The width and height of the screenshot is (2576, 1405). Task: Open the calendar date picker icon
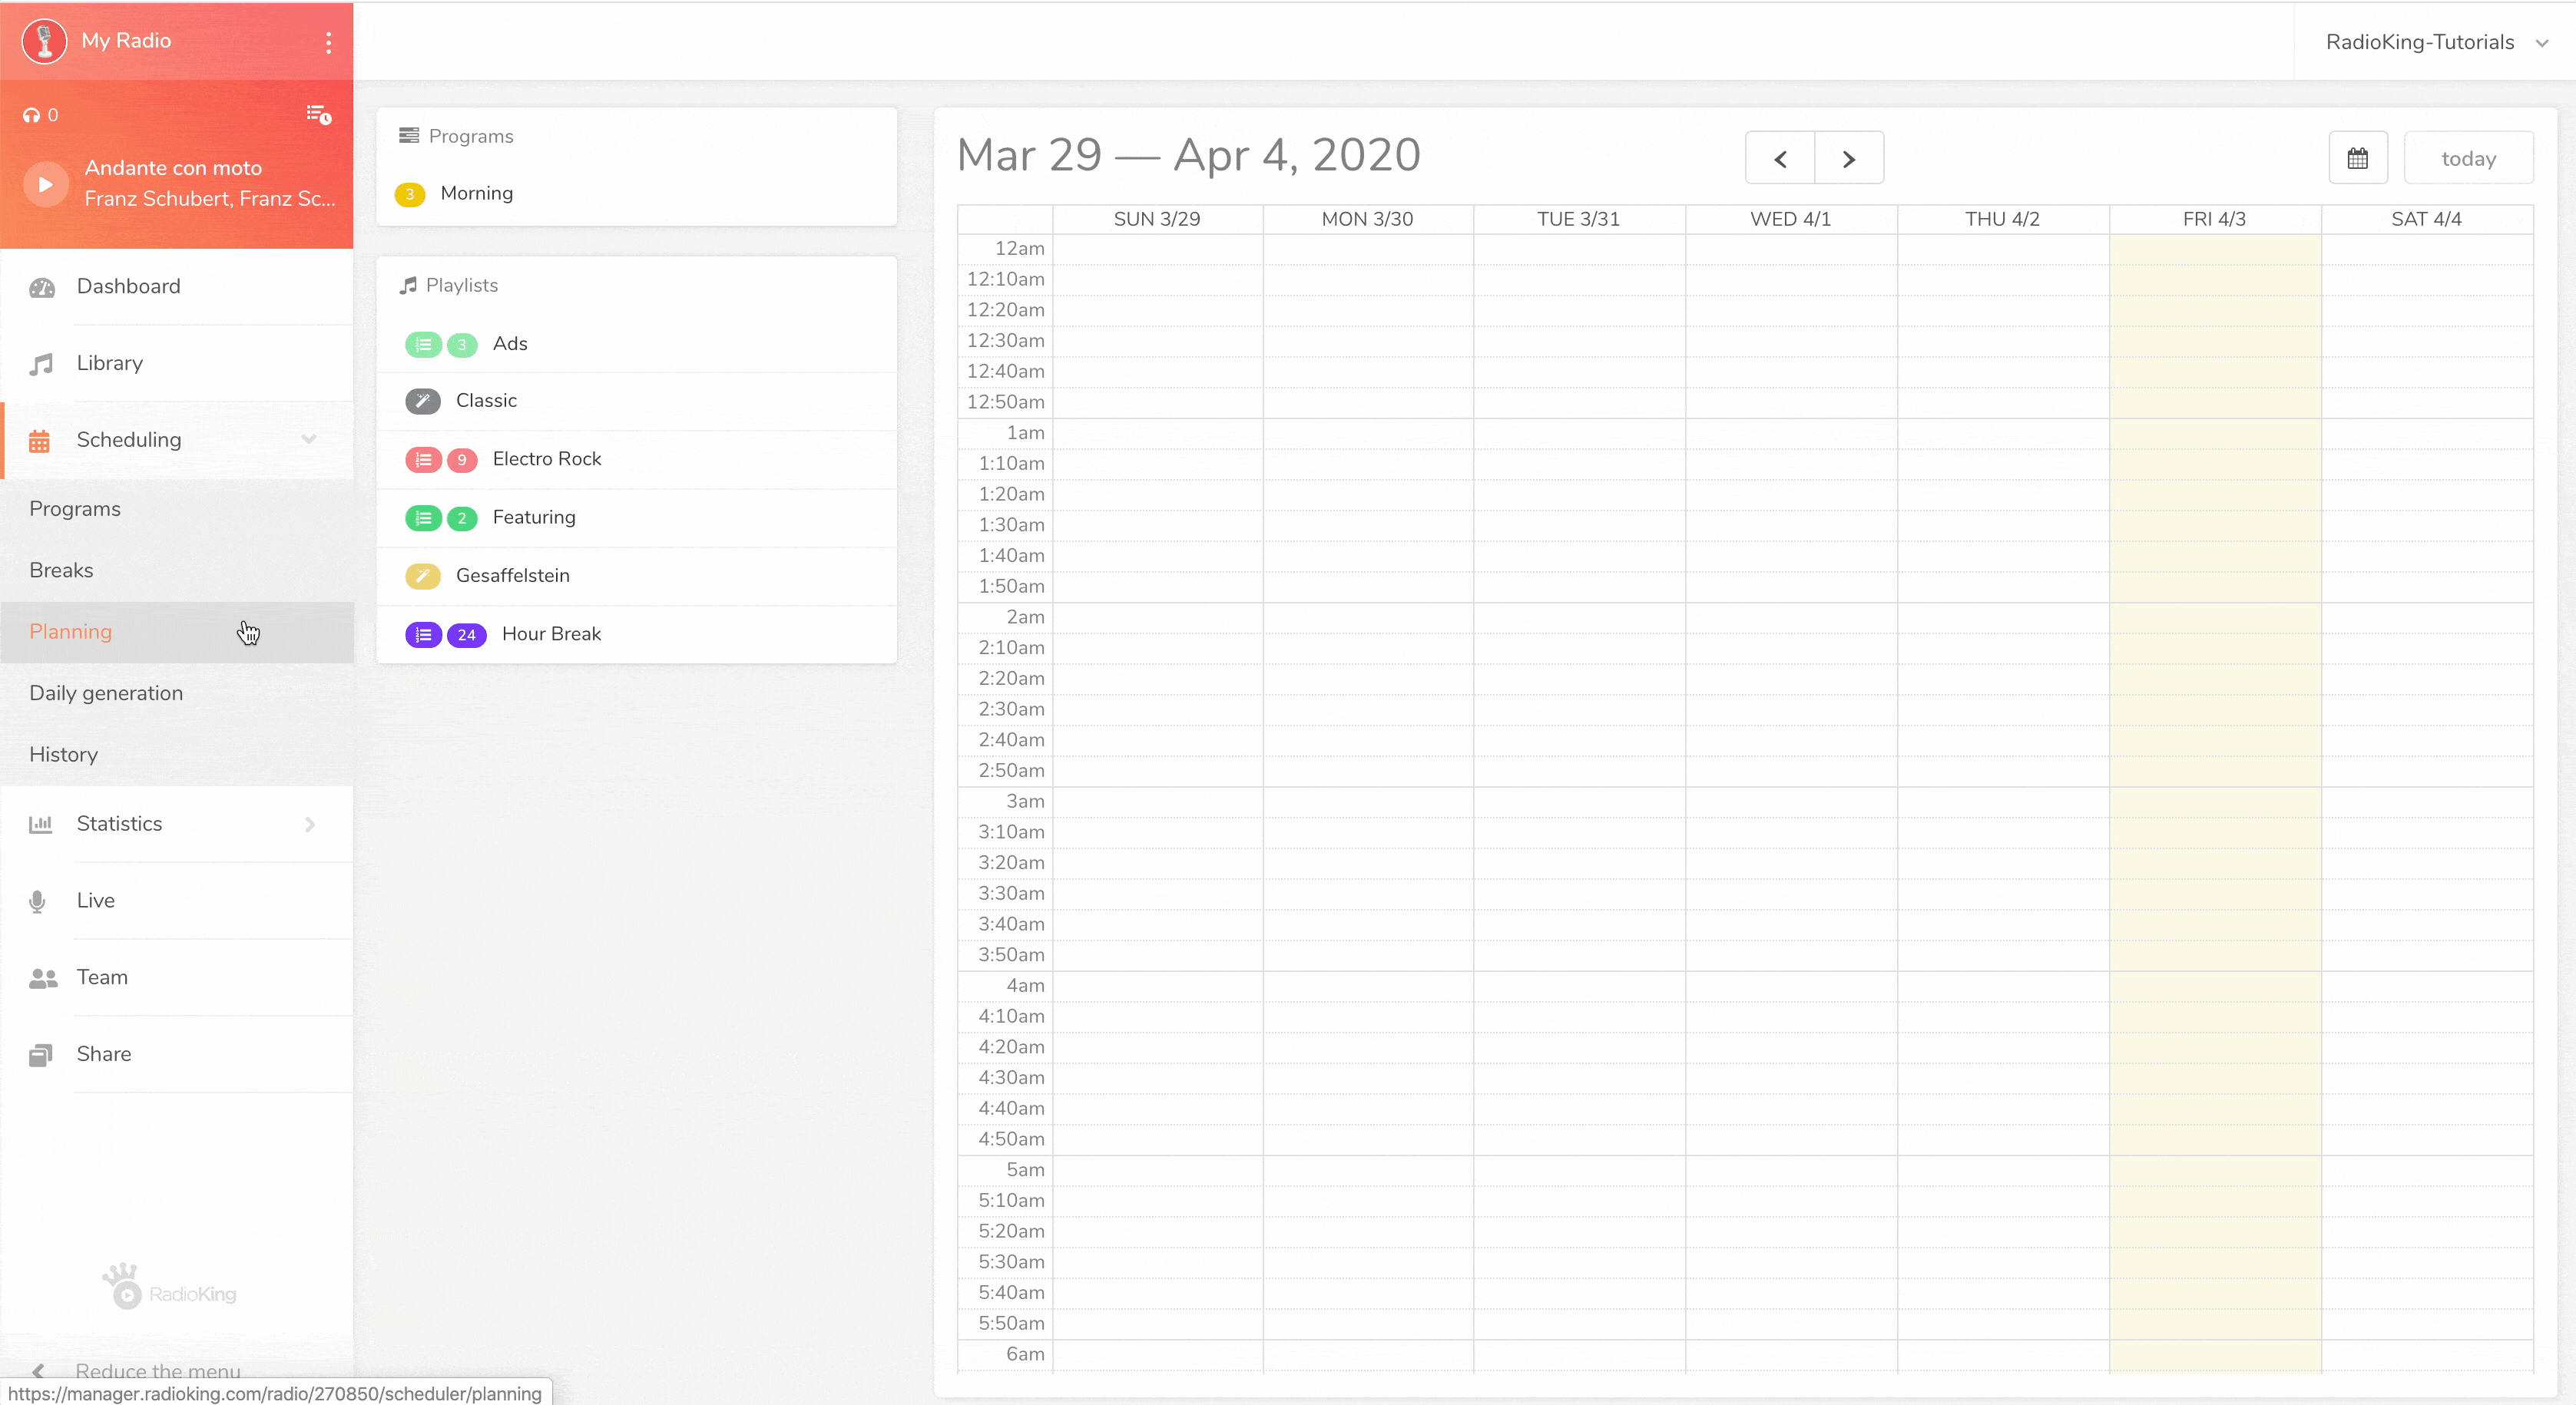pos(2357,158)
